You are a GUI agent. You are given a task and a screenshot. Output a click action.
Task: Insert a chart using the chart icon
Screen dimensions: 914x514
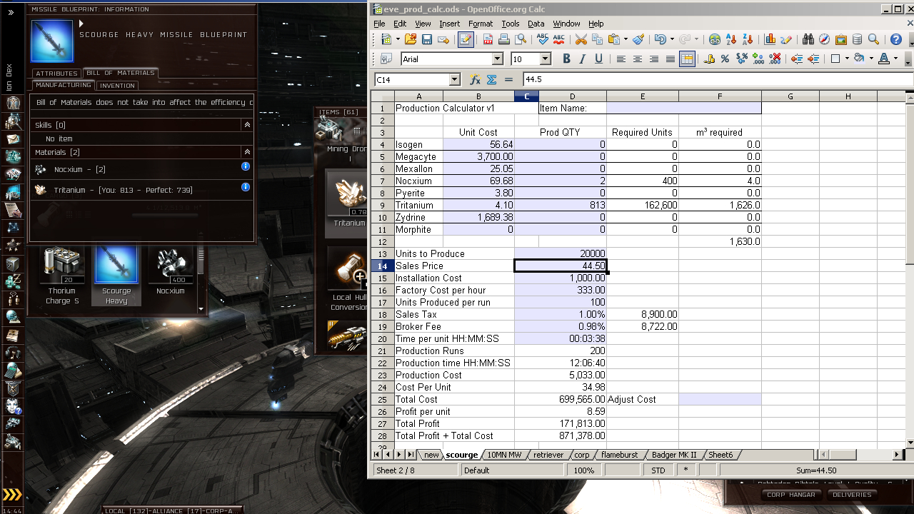tap(769, 40)
